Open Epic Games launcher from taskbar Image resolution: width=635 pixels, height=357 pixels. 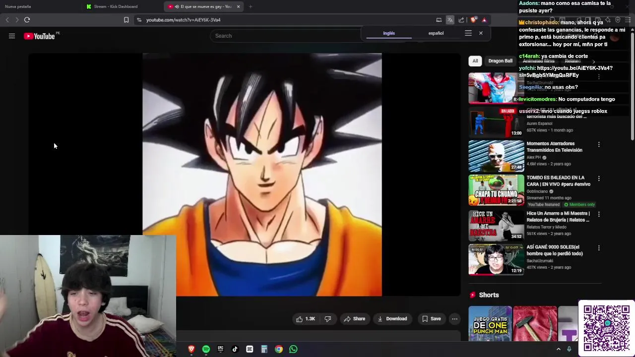click(221, 349)
